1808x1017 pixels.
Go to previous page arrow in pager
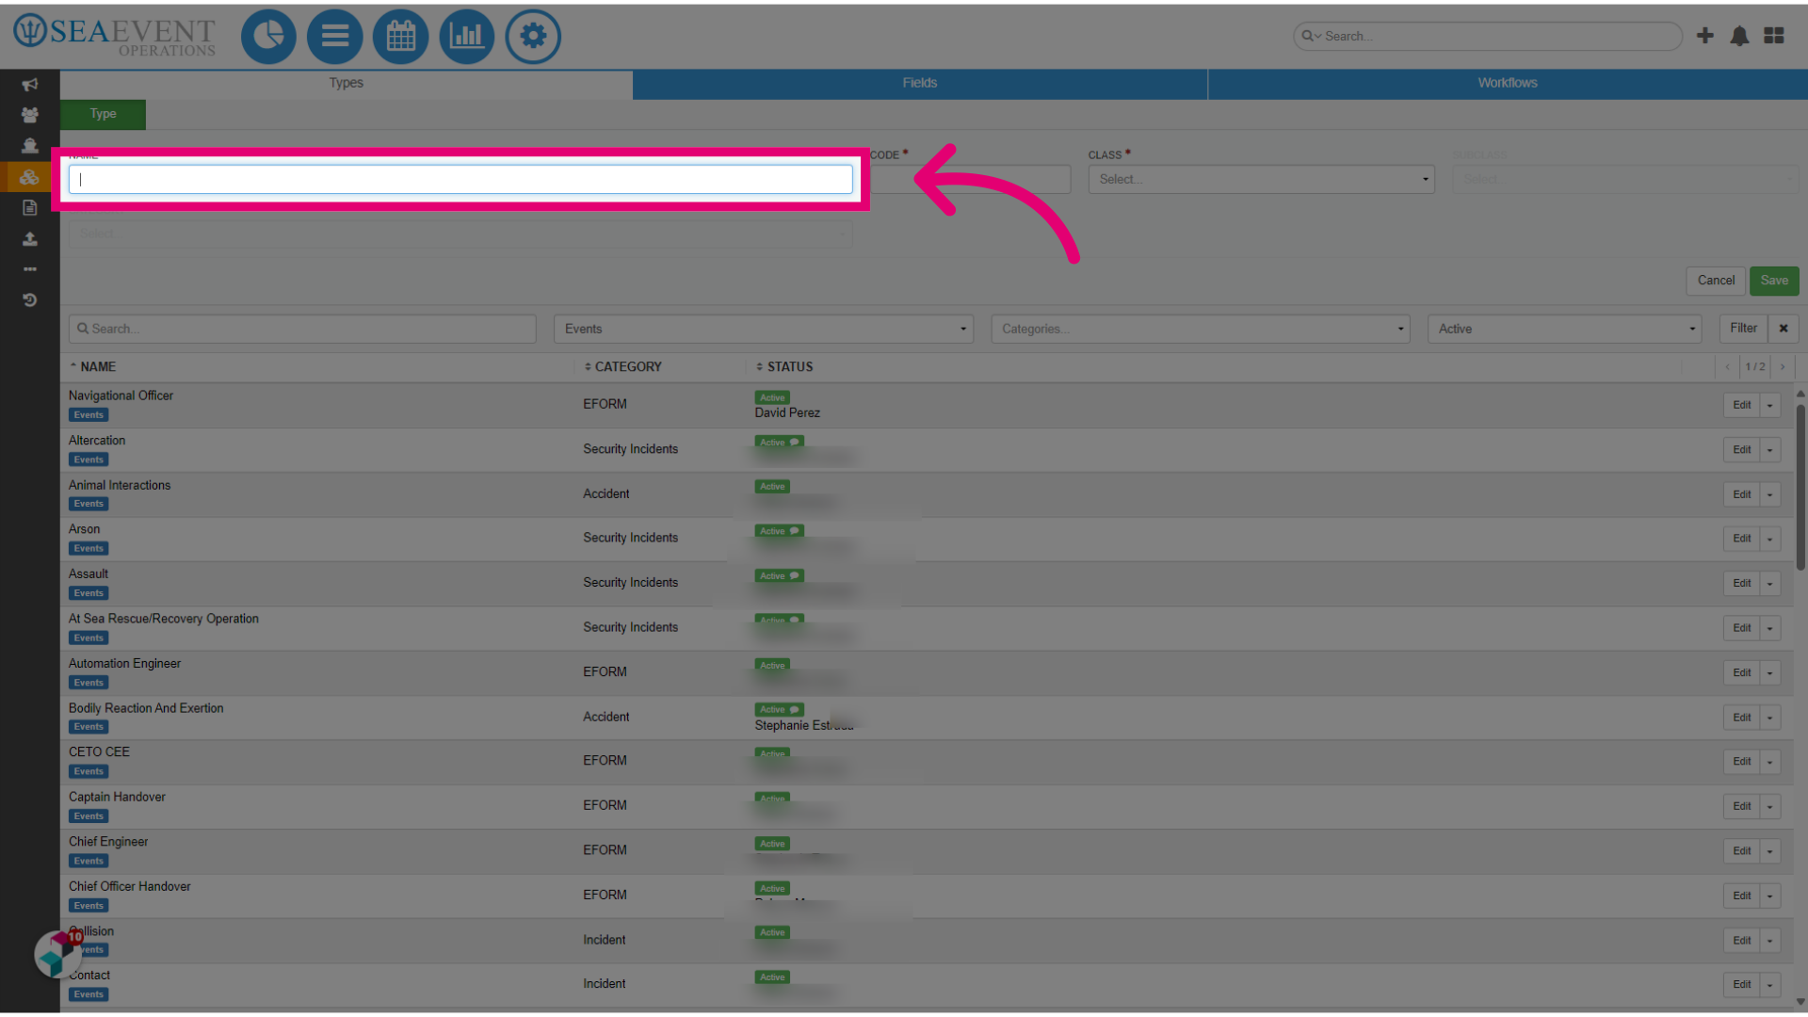1728,367
